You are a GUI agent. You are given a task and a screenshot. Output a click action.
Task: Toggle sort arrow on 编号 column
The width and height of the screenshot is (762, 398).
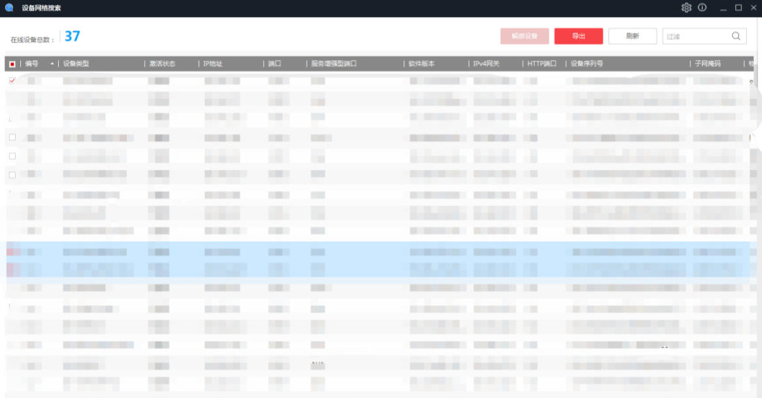[52, 64]
